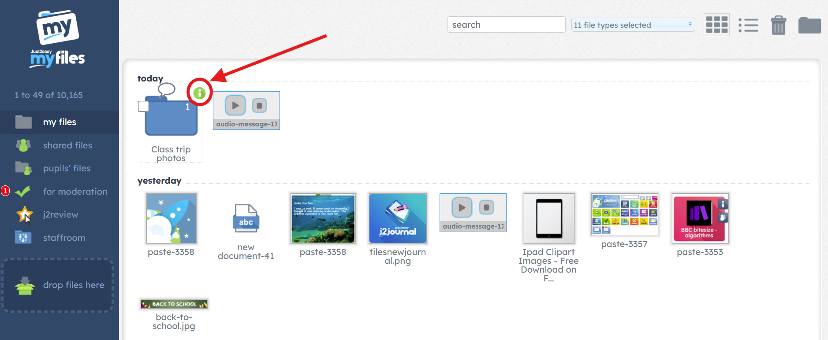Viewport: 828px width, 340px height.
Task: Click the green checkmark moderation icon
Action: click(22, 191)
